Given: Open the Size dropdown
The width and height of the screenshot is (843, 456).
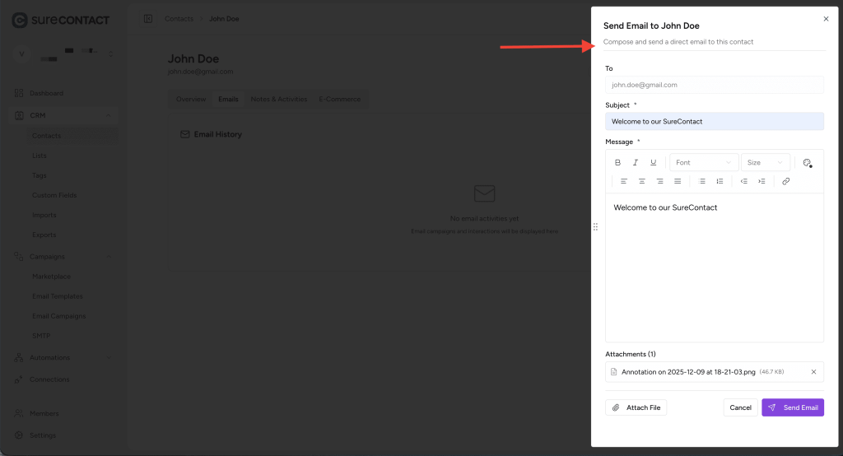Looking at the screenshot, I should (765, 162).
